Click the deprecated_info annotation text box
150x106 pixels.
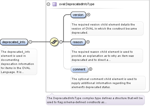(x=19, y=62)
